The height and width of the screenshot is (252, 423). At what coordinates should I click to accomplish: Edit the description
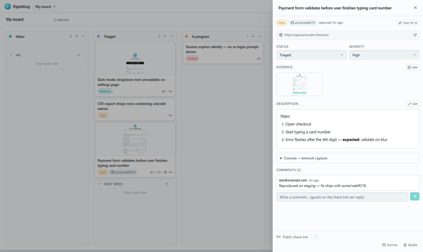tap(413, 104)
